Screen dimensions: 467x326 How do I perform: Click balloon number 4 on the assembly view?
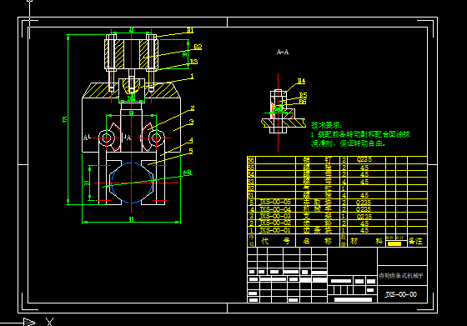(x=191, y=140)
